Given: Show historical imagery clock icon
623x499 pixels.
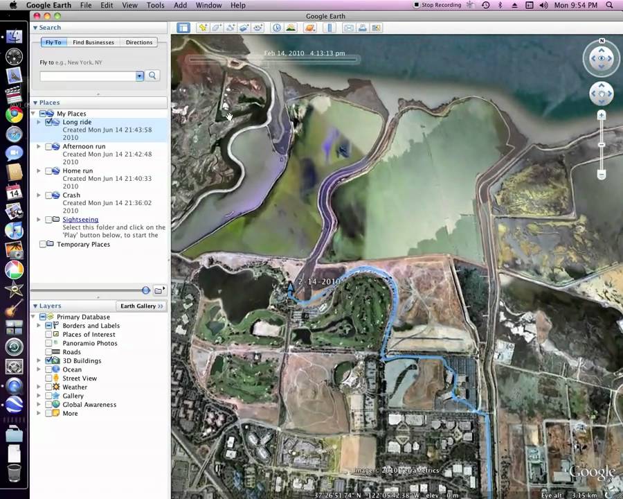Looking at the screenshot, I should [x=276, y=28].
